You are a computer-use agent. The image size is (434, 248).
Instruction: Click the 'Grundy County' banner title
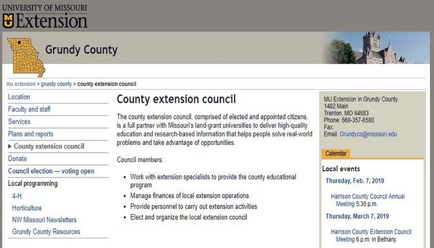click(x=81, y=50)
